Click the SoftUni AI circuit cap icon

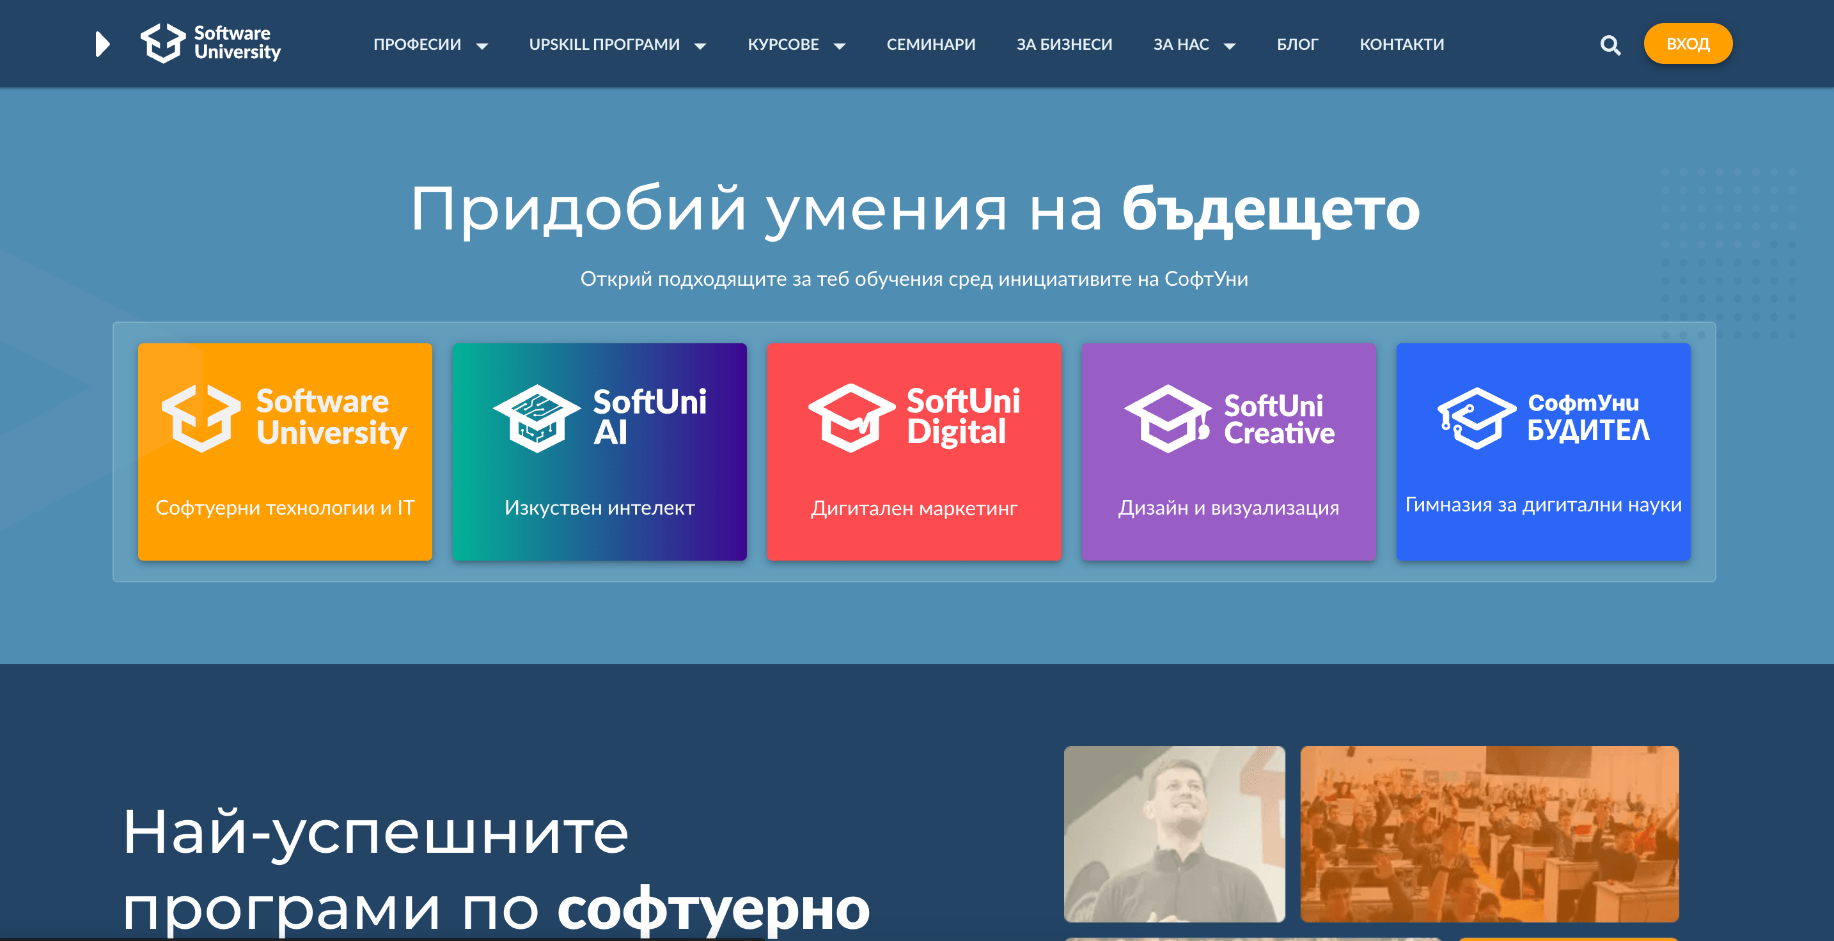[x=537, y=418]
